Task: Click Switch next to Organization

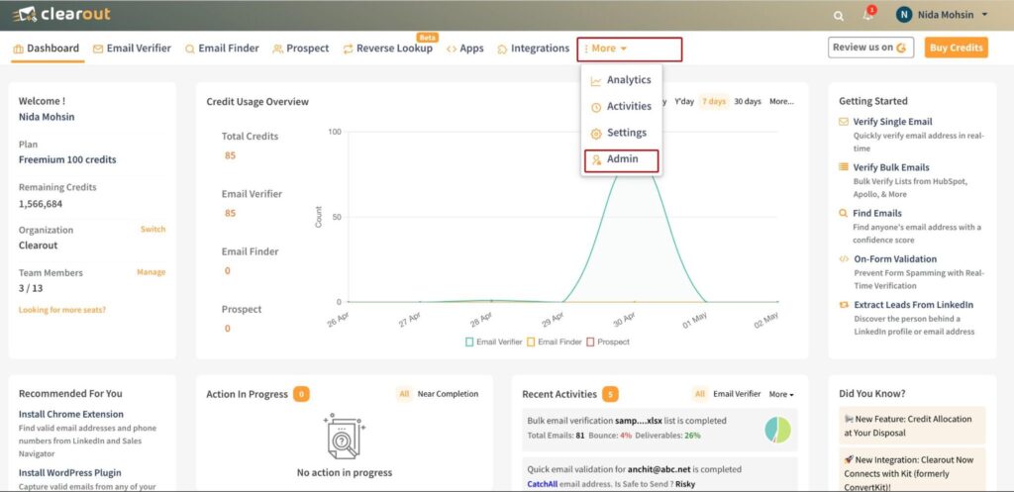Action: (x=153, y=230)
